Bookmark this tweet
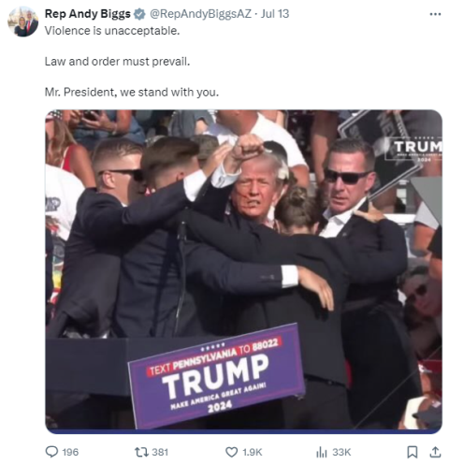 (x=413, y=452)
